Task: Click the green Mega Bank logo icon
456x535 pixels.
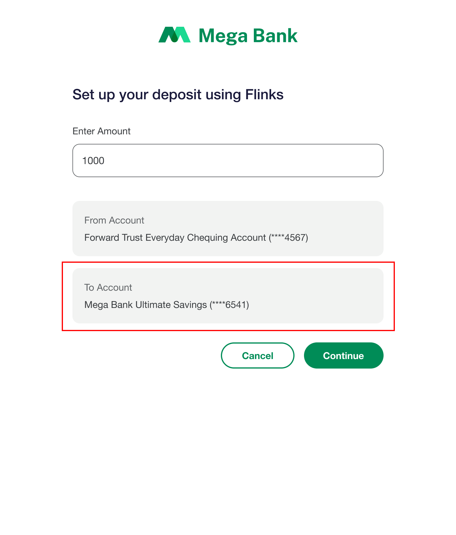Action: coord(175,35)
